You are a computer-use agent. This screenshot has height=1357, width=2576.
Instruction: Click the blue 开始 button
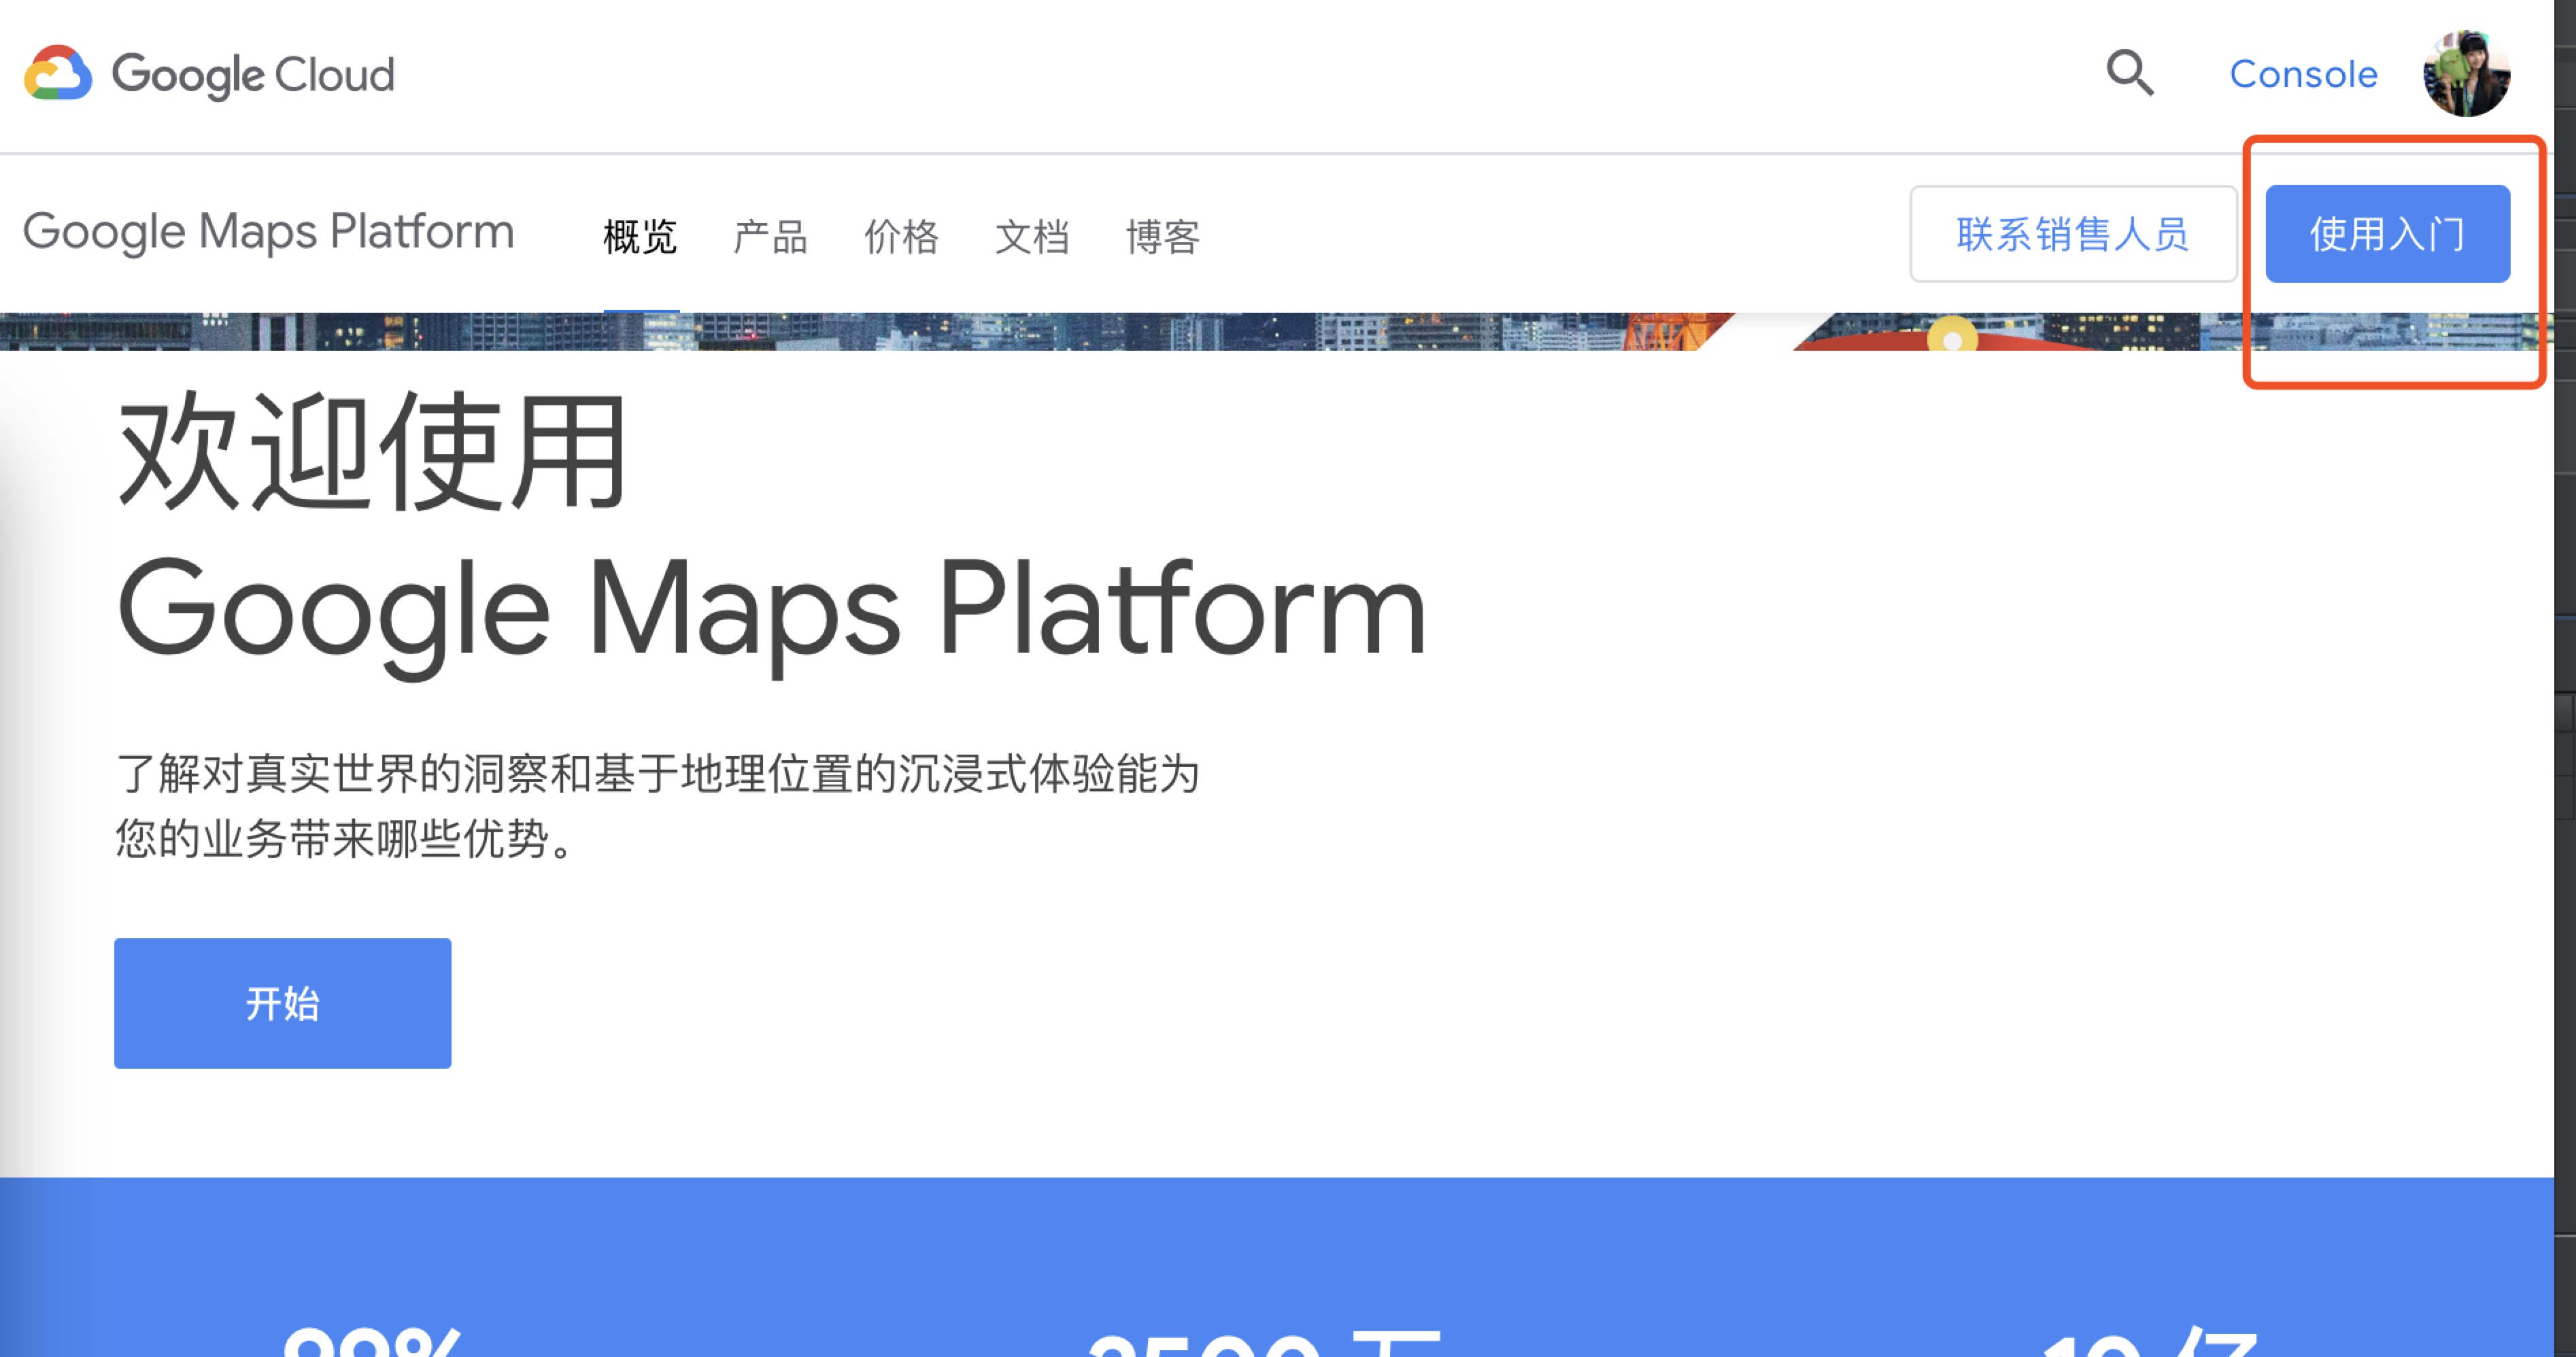click(283, 1003)
